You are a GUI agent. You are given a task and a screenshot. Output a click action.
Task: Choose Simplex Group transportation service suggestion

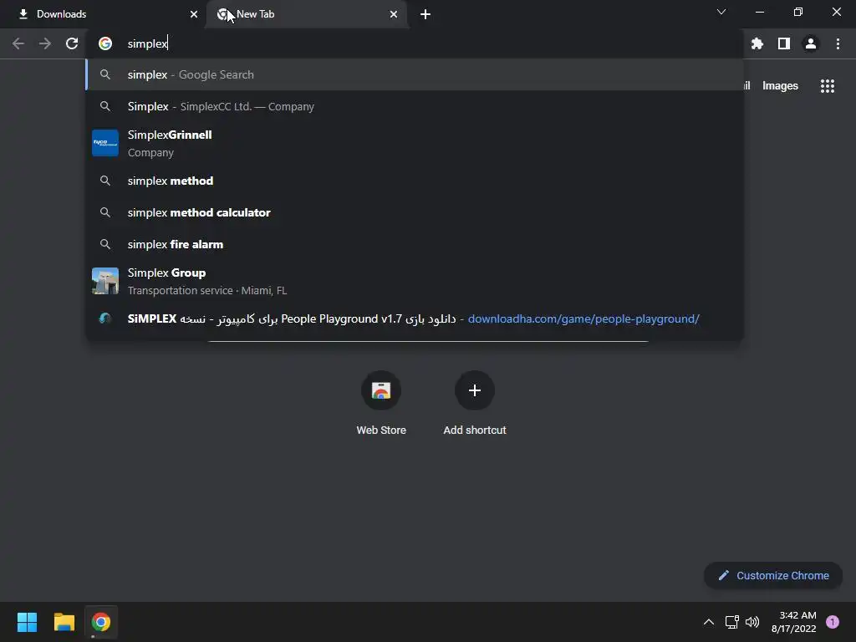point(415,281)
